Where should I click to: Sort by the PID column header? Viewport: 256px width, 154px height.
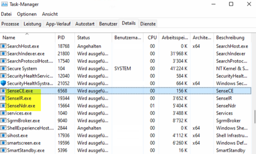point(65,38)
